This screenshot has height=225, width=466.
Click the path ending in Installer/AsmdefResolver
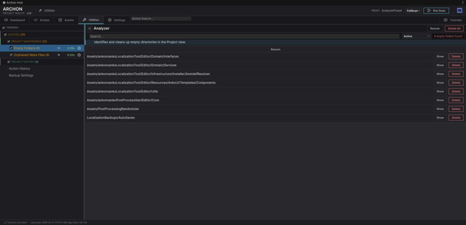148,74
